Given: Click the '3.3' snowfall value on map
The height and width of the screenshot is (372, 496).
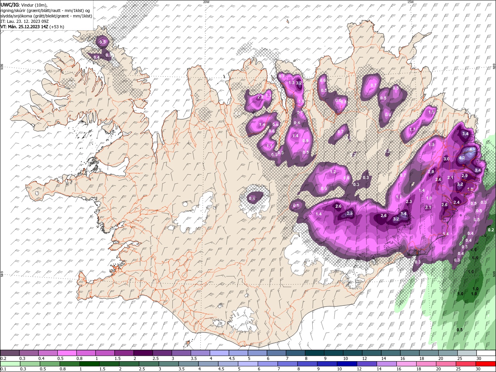Looking at the screenshot, I should pos(350,213).
